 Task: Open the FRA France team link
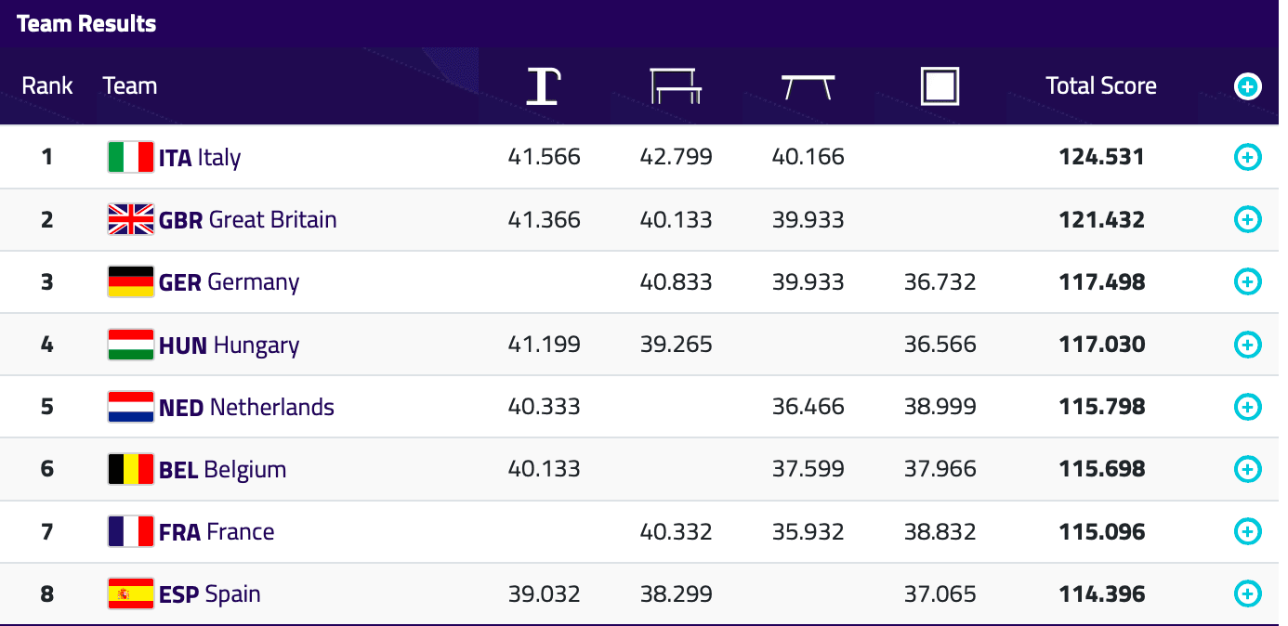coord(217,531)
